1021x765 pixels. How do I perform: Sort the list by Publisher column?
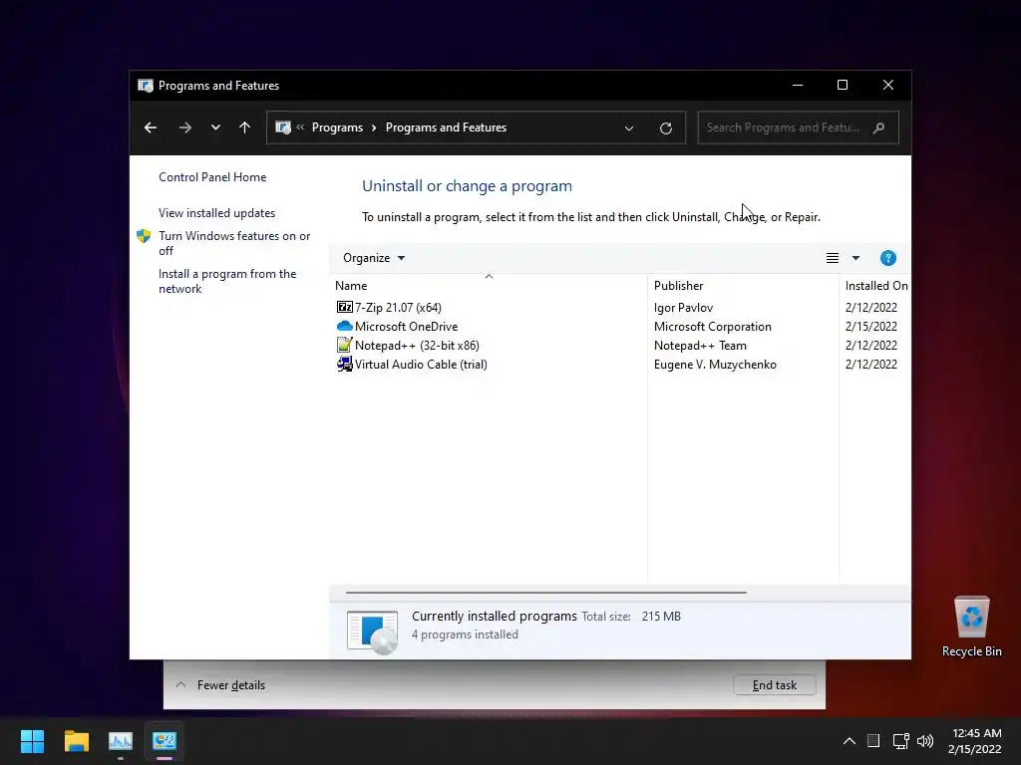coord(743,286)
